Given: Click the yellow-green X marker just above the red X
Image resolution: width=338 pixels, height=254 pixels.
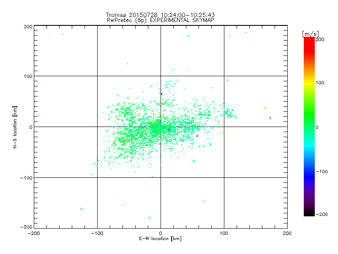Looking at the screenshot, I should pyautogui.click(x=265, y=108).
